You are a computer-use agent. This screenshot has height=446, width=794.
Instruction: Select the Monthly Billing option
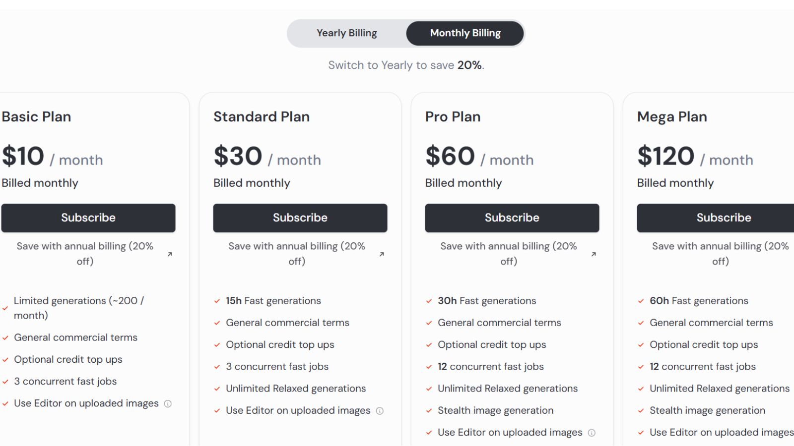(x=465, y=33)
